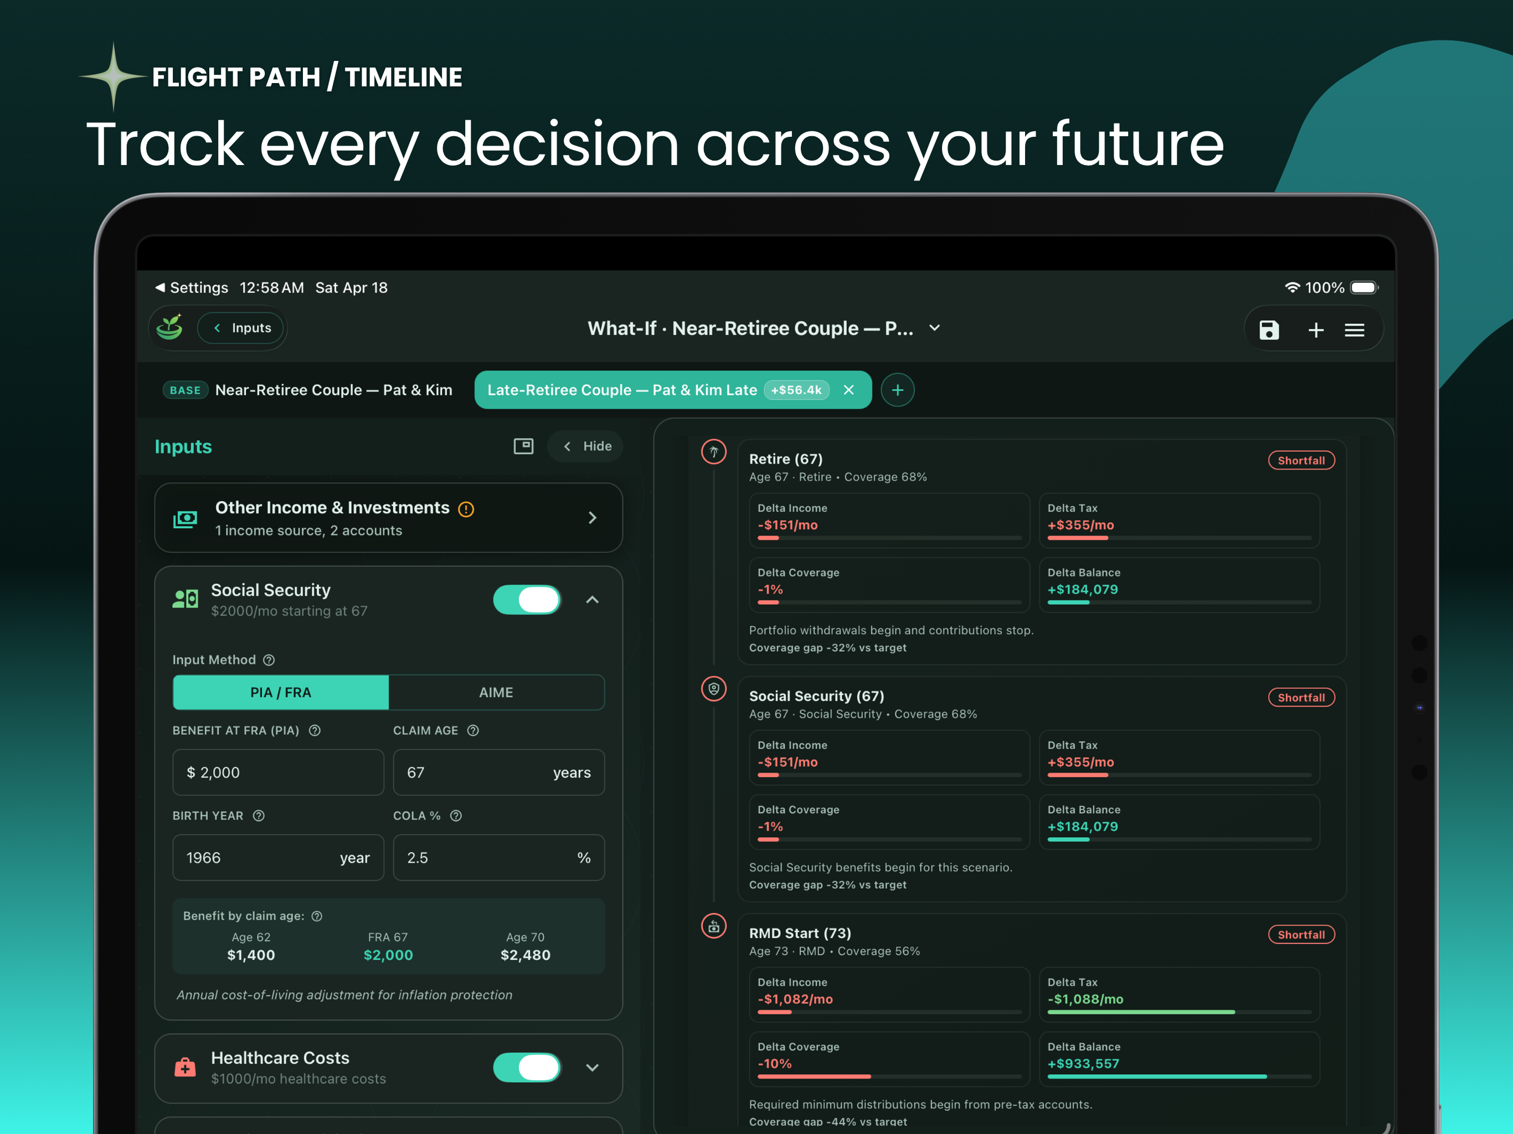Click Delta Tax bar in RMD Start (73)
This screenshot has height=1134, width=1513.
(x=1179, y=1012)
